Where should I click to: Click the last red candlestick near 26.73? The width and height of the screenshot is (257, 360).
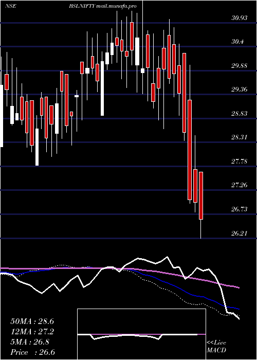(201, 195)
